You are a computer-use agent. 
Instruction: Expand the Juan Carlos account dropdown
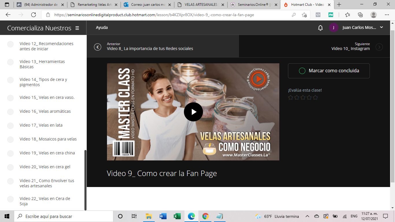[381, 27]
